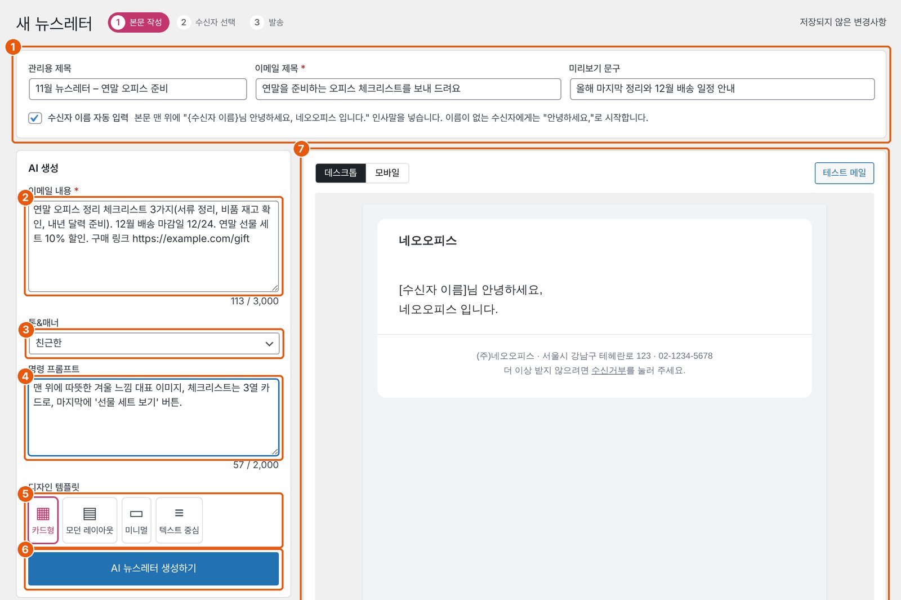
Task: Click the 네오오피스 heading in the preview
Action: 428,241
